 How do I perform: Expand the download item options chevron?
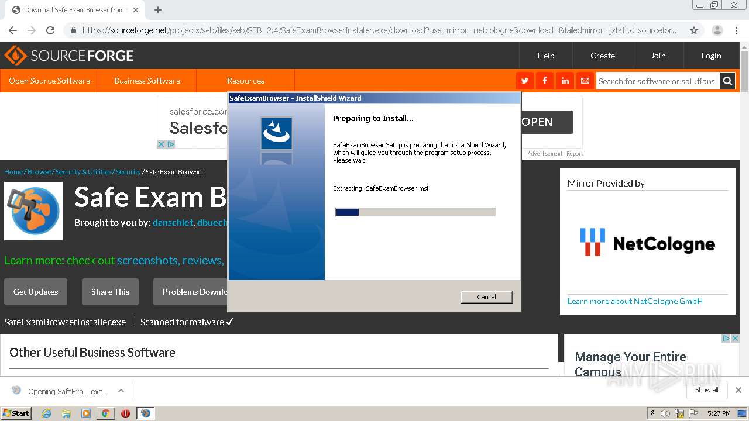coord(121,391)
